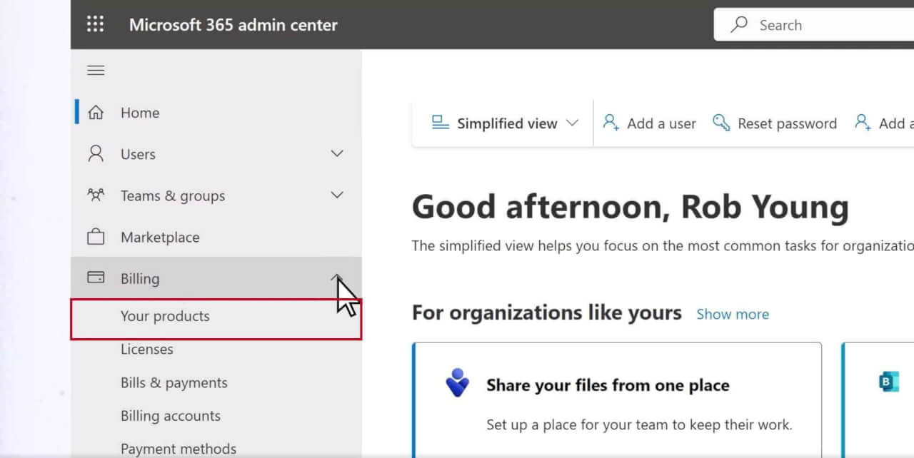Click the Bookings icon on the right card
The width and height of the screenshot is (914, 458).
tap(888, 382)
